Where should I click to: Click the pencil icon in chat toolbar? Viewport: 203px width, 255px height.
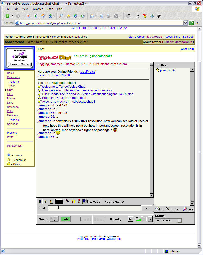click(67, 201)
